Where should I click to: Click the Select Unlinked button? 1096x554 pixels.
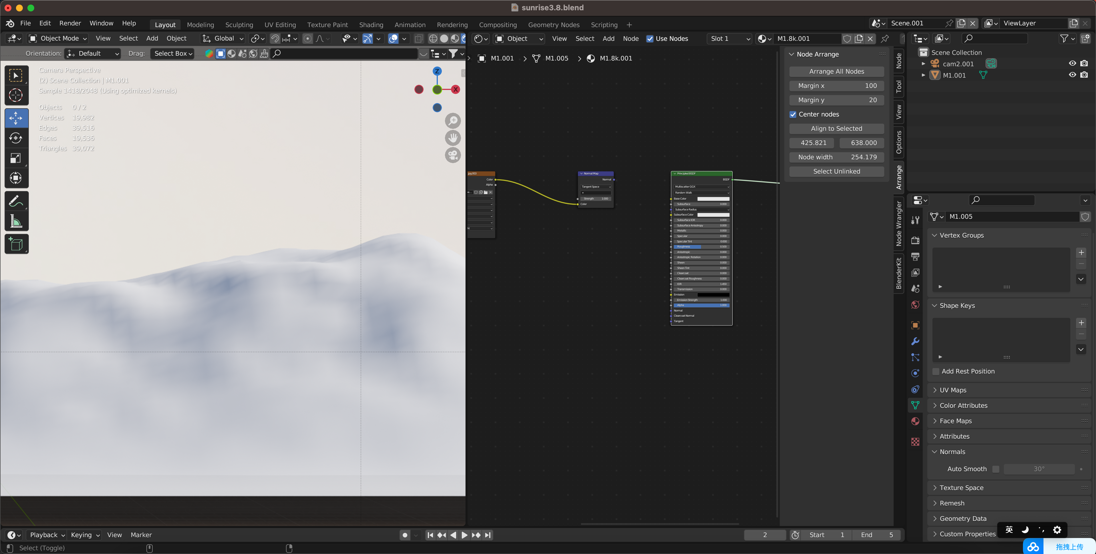click(836, 172)
